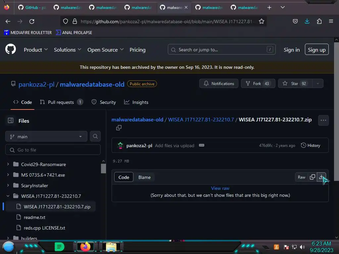The height and width of the screenshot is (254, 339).
Task: Save the page to Pocket
Action: [295, 21]
